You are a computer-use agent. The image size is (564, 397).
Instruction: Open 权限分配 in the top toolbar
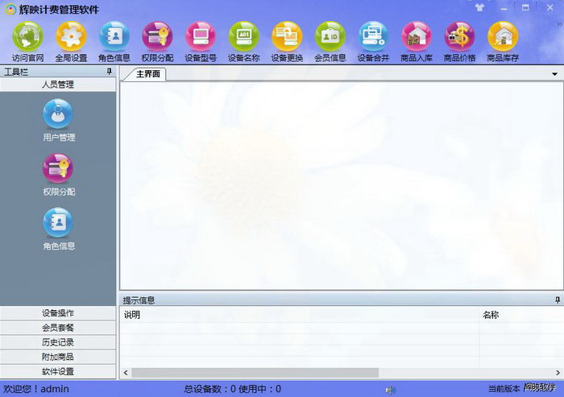157,37
